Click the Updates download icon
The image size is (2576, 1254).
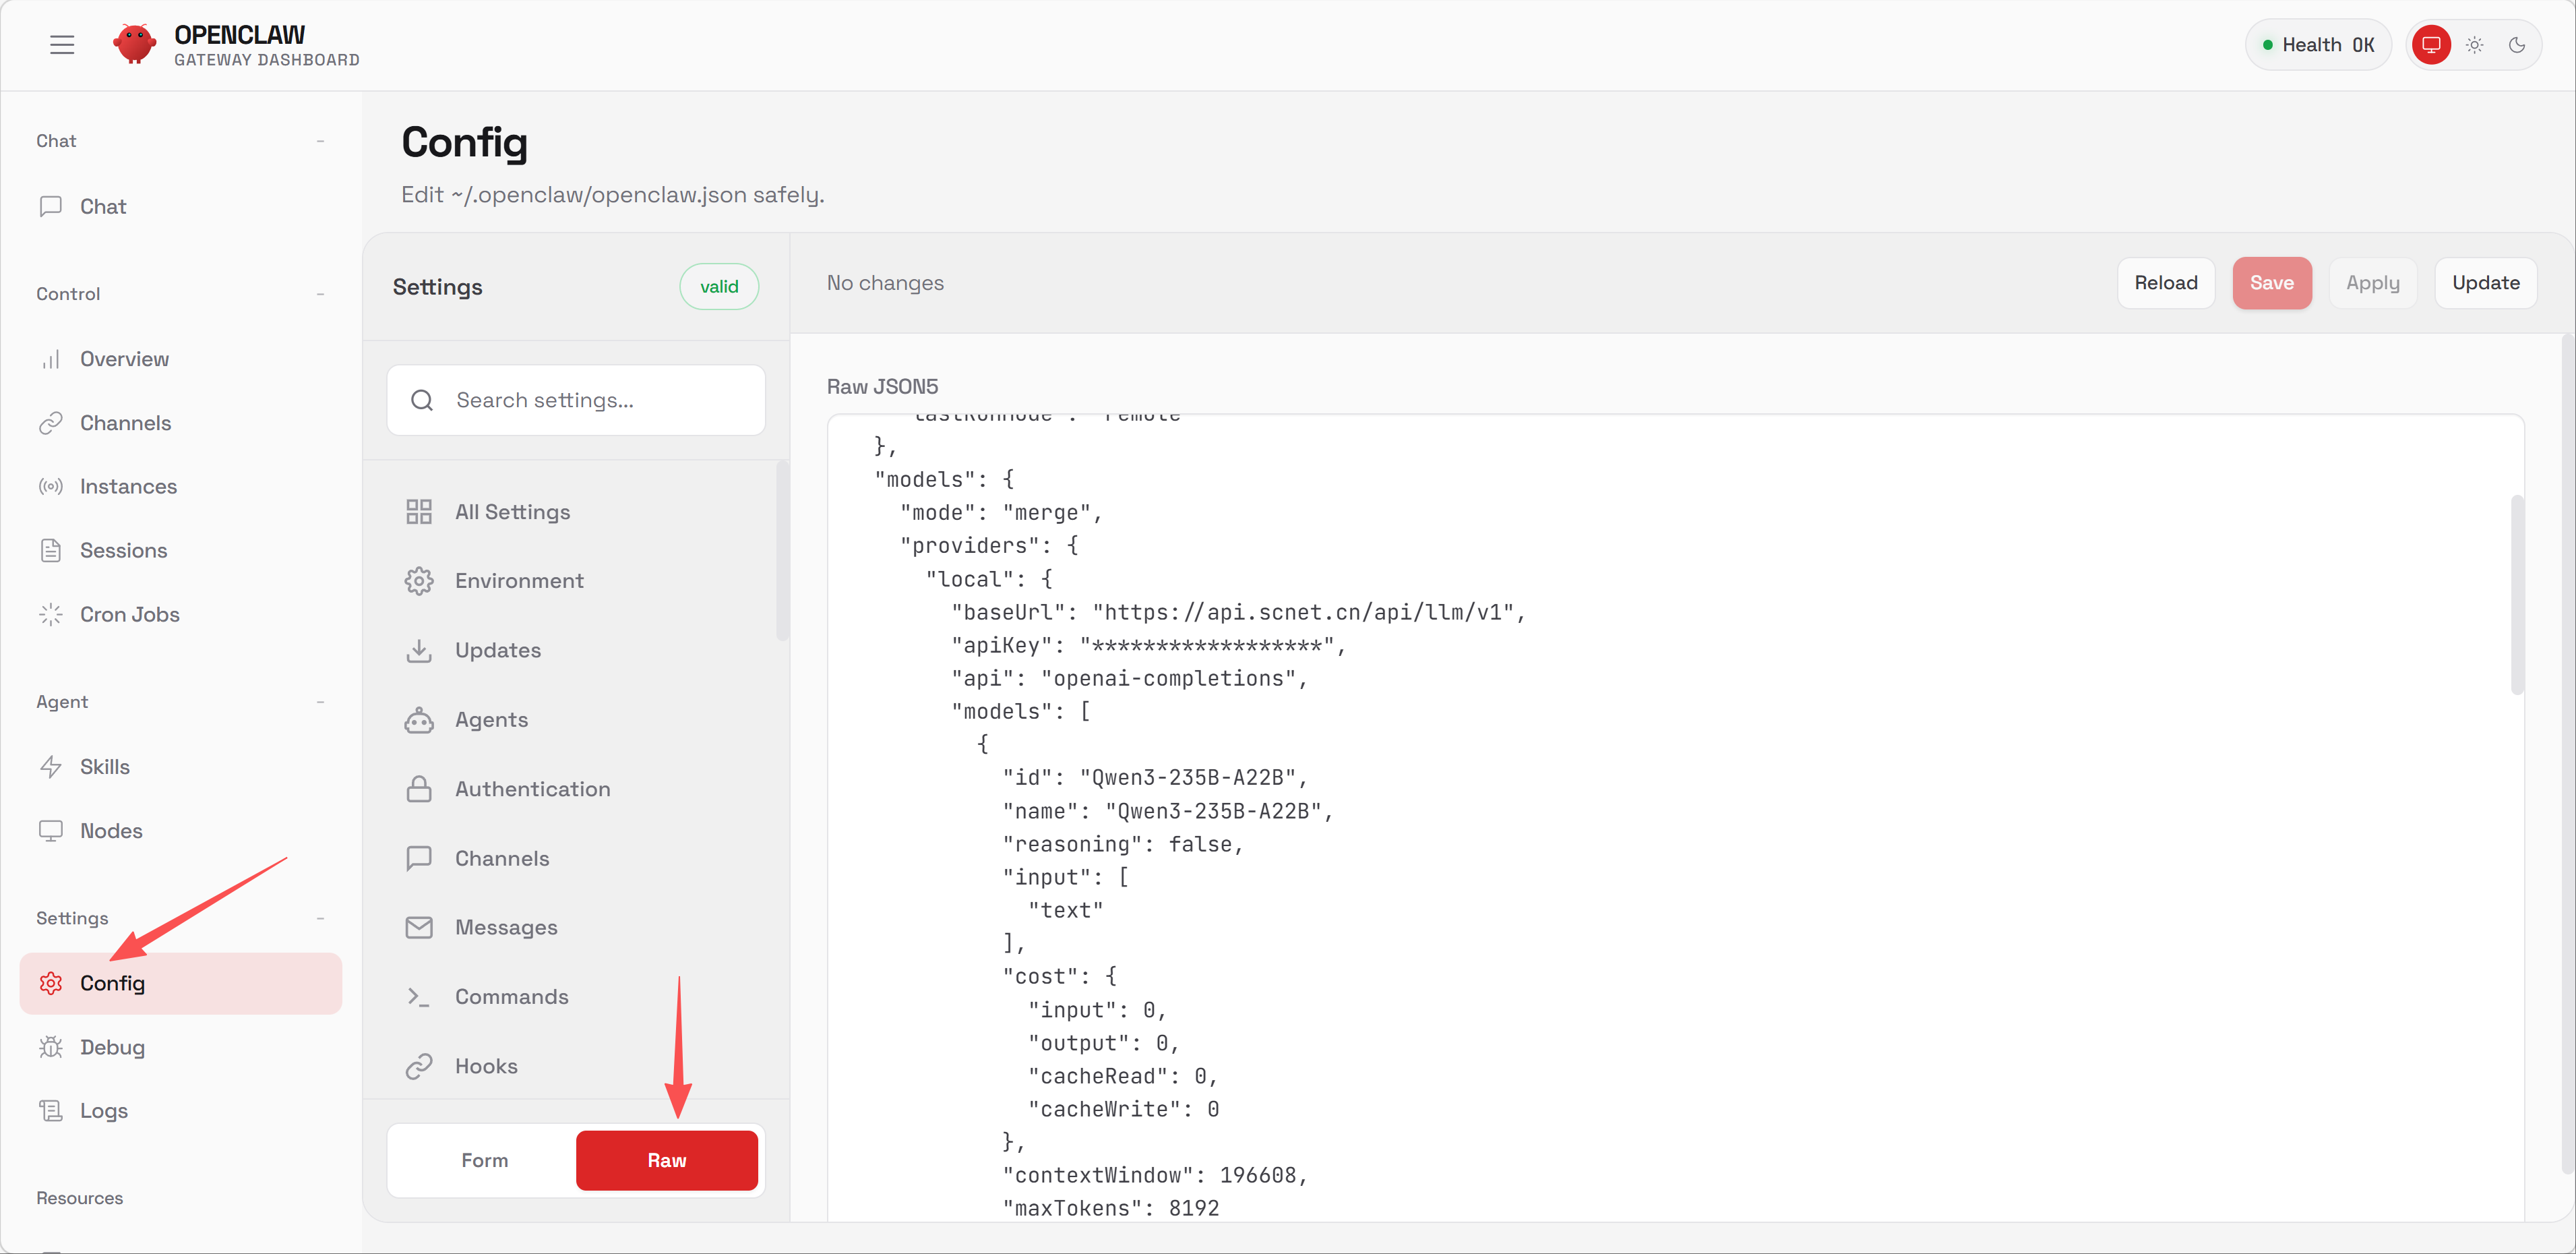pos(419,651)
